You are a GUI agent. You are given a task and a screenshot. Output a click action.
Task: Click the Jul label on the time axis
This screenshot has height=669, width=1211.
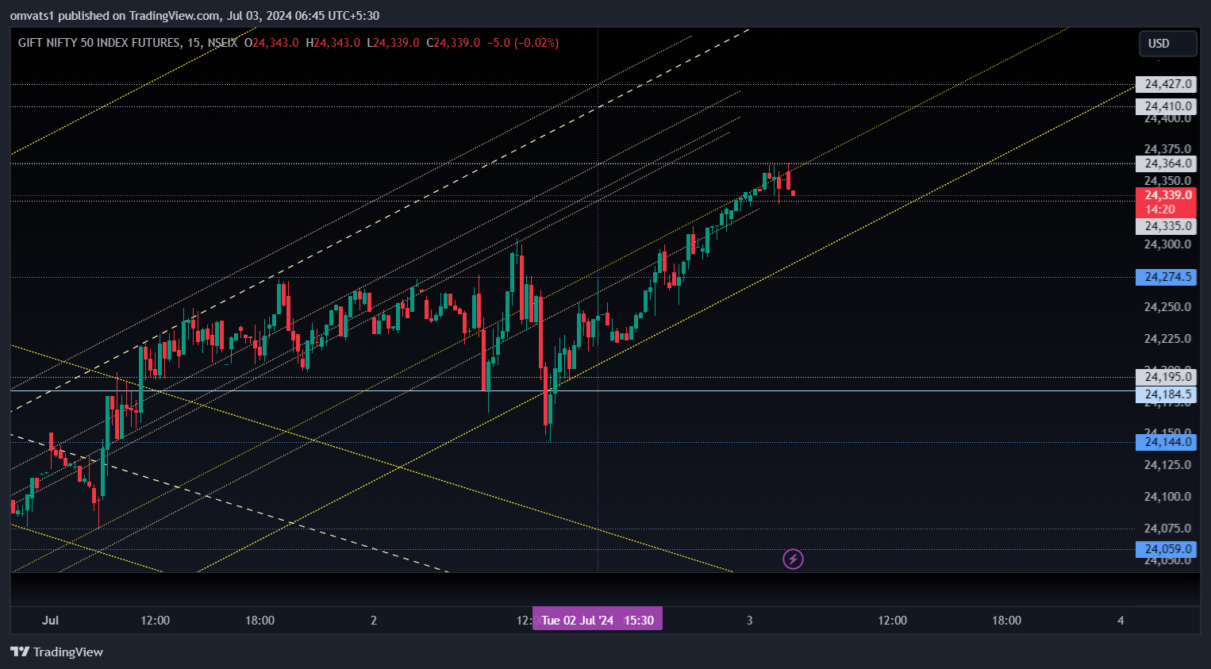[x=50, y=621]
